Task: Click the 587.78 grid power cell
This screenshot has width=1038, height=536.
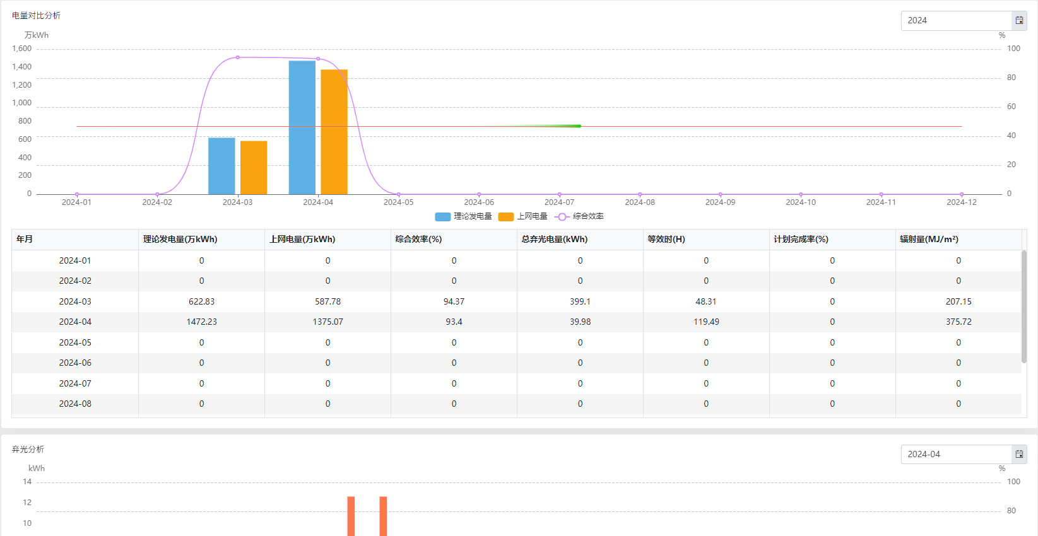Action: [x=327, y=301]
